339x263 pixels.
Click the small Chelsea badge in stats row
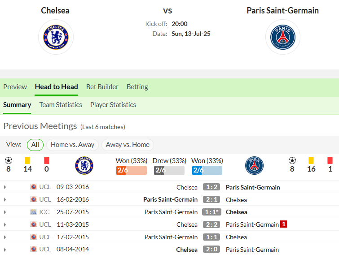click(x=84, y=165)
